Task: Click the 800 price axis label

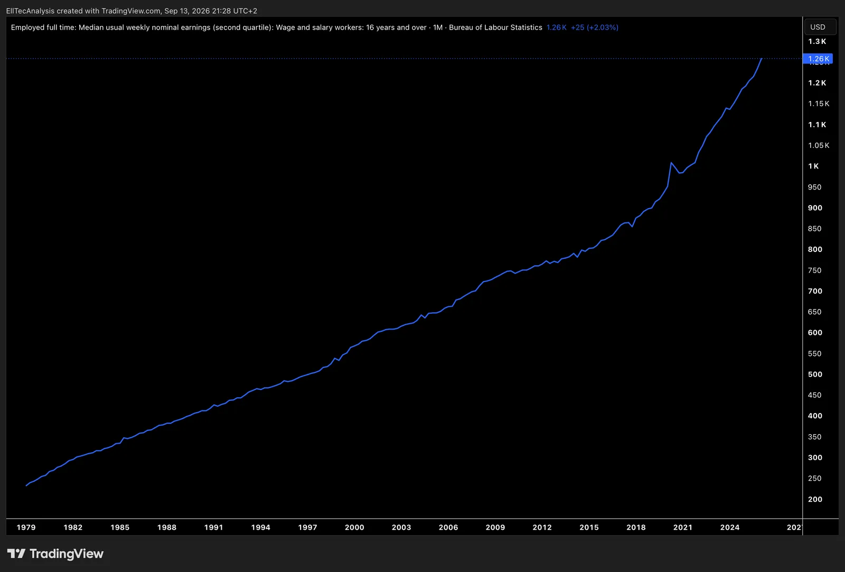Action: (x=815, y=249)
